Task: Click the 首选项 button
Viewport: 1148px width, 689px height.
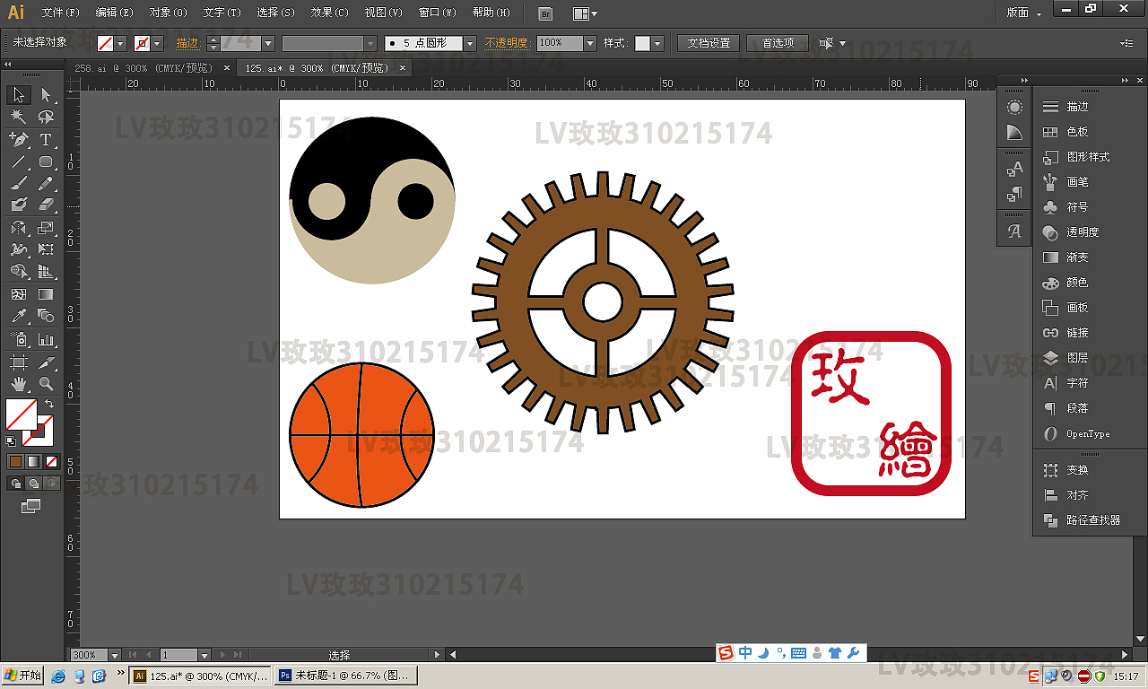Action: 778,43
